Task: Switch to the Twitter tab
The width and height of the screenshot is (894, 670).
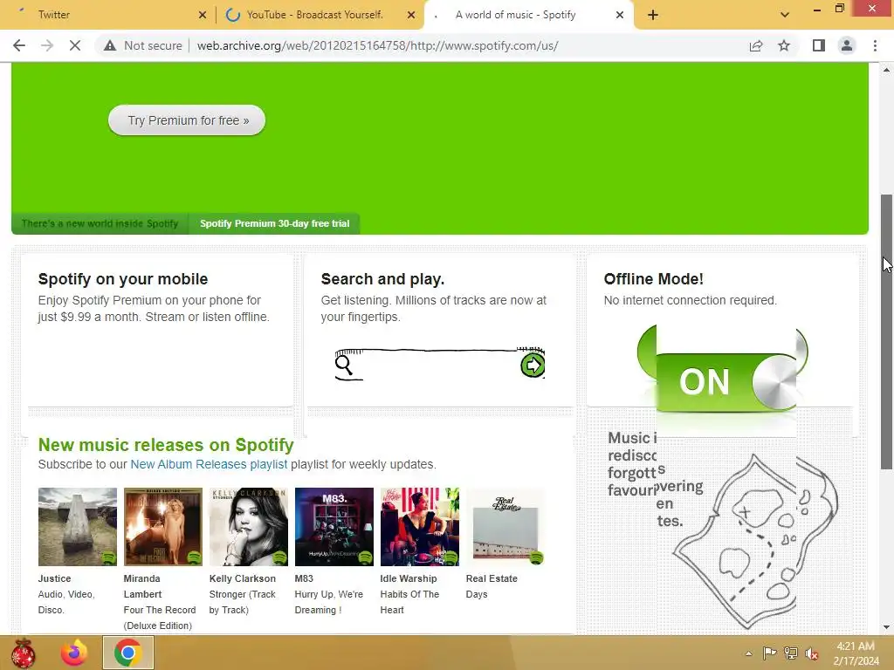Action: 108,15
